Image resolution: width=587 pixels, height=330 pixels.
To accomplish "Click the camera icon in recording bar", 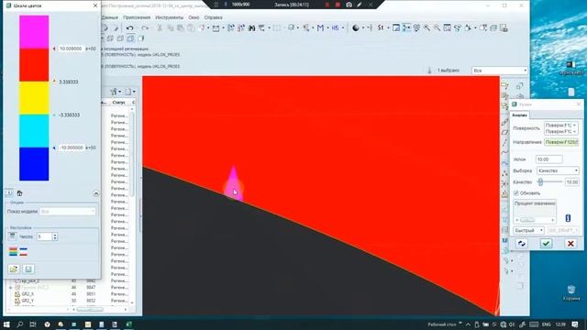I will [x=349, y=5].
